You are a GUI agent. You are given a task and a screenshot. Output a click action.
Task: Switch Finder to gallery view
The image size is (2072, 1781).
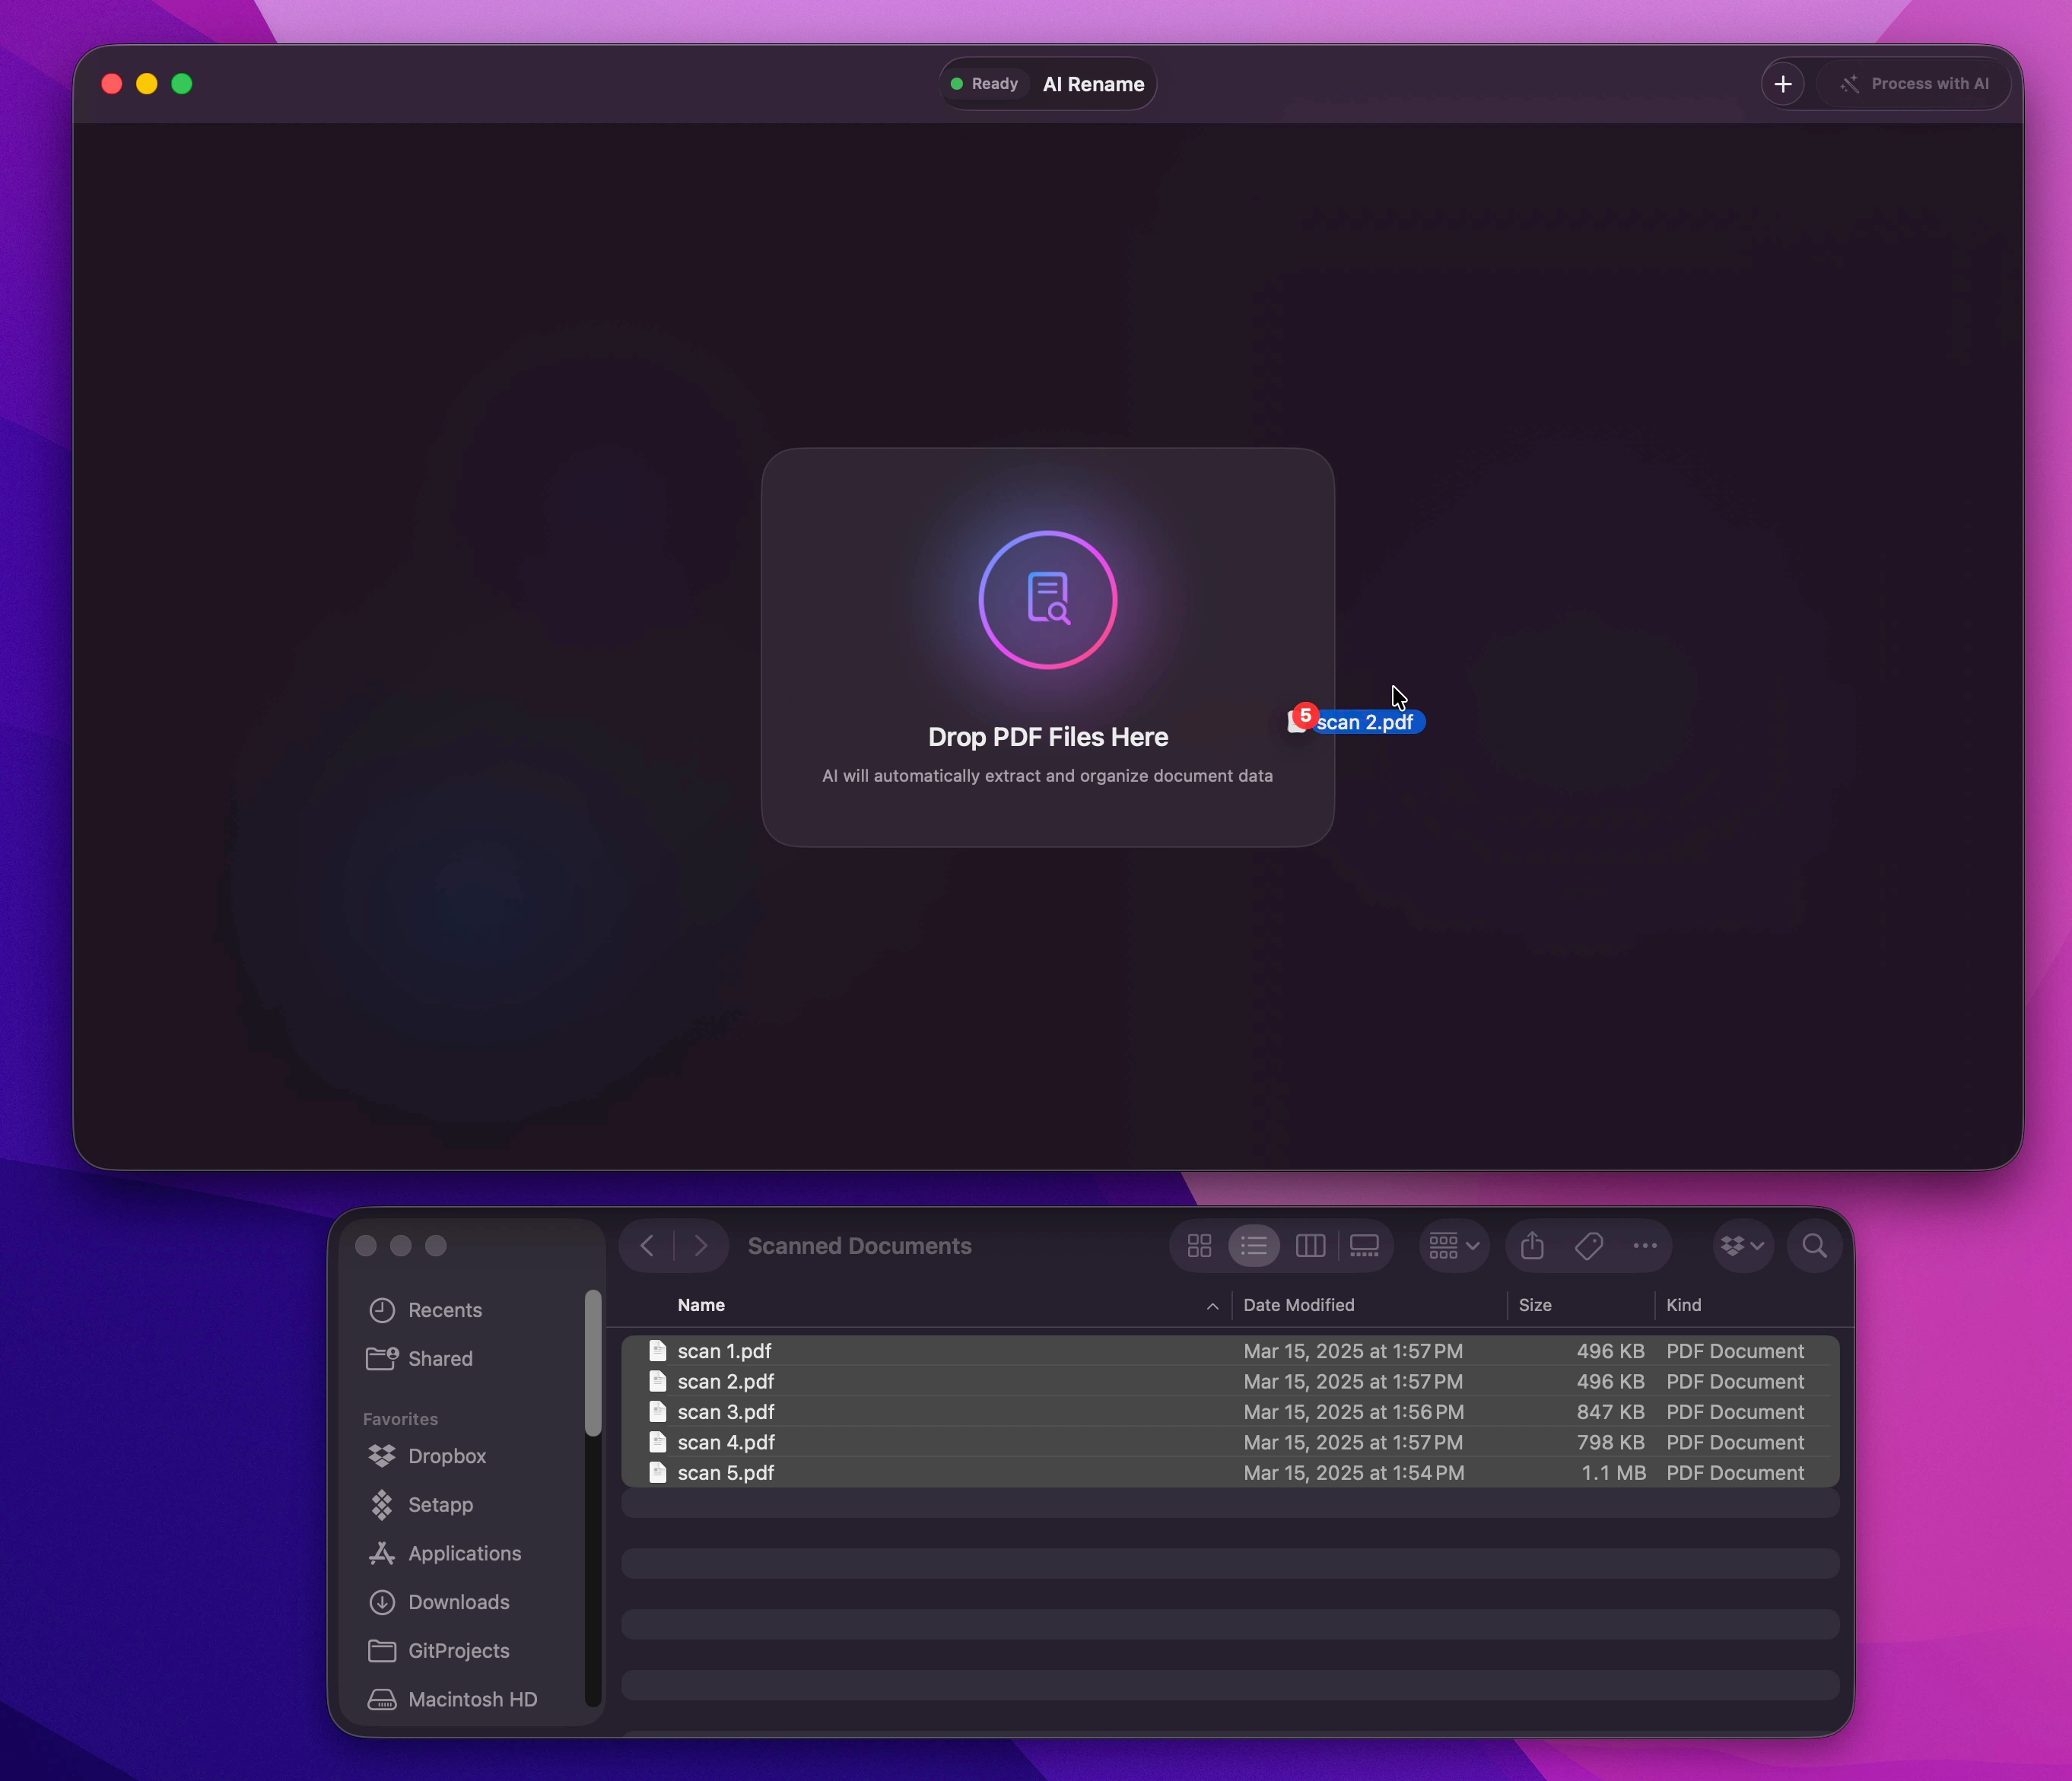tap(1364, 1245)
